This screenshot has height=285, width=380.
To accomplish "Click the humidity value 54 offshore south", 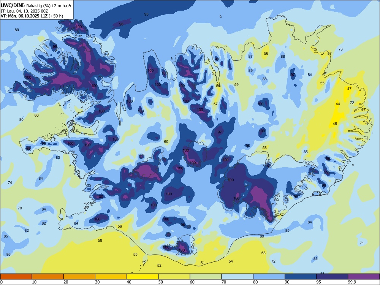I will coord(231,261).
